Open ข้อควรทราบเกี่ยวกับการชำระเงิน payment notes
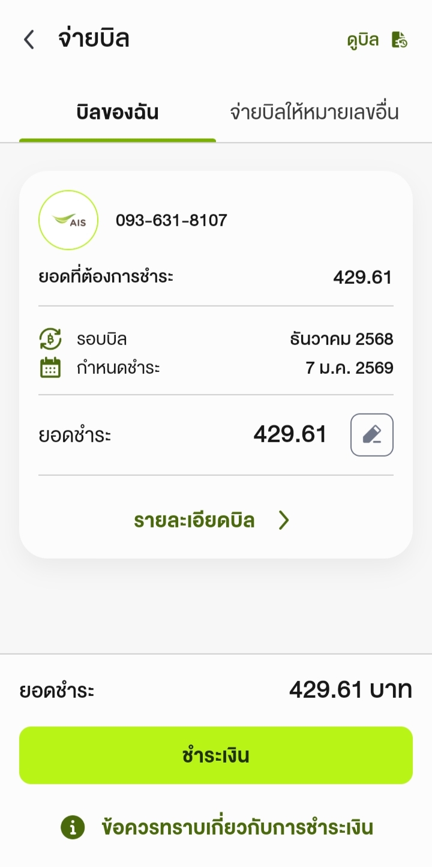The height and width of the screenshot is (867, 432). pos(237,828)
